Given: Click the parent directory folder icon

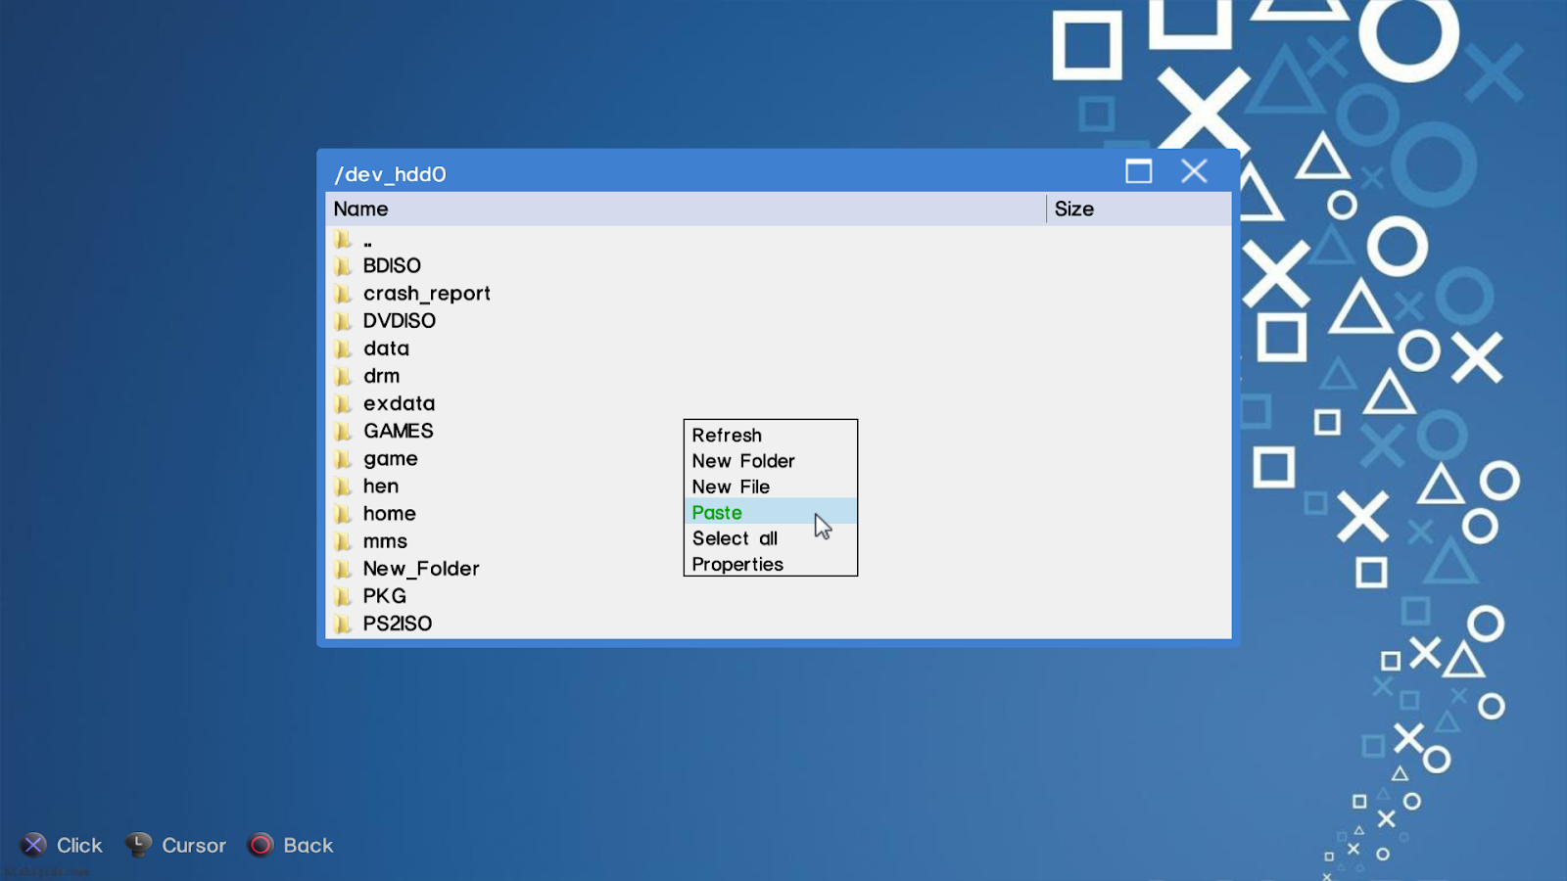Looking at the screenshot, I should [x=343, y=238].
